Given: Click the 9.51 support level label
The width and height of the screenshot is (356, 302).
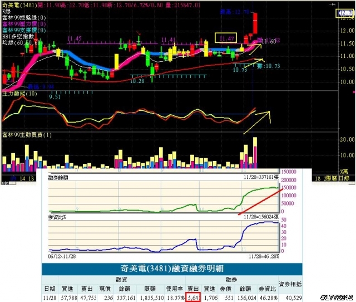Looking at the screenshot, I should tap(55, 97).
